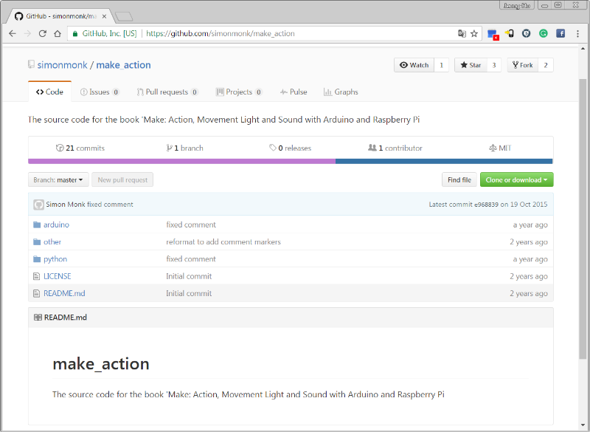590x432 pixels.
Task: Star the make_action repository
Action: (471, 65)
